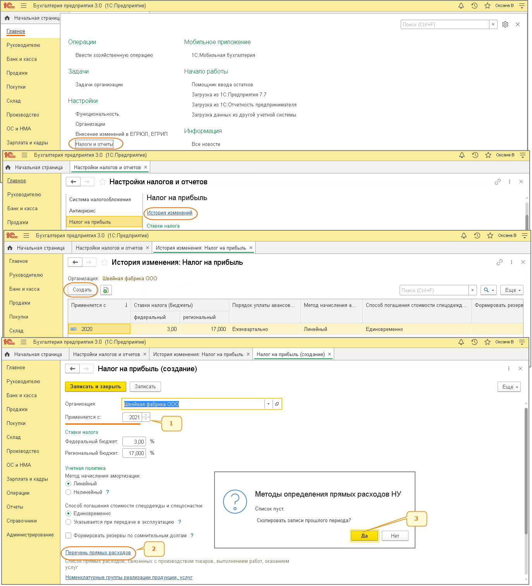Enable Формировать резервы по сомнительным долгам checkbox
This screenshot has height=586, width=532.
pyautogui.click(x=69, y=535)
